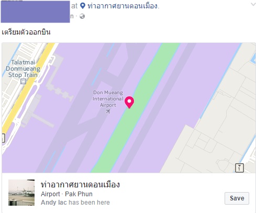Click the Pak Phun location text
256x213 pixels.
click(79, 194)
